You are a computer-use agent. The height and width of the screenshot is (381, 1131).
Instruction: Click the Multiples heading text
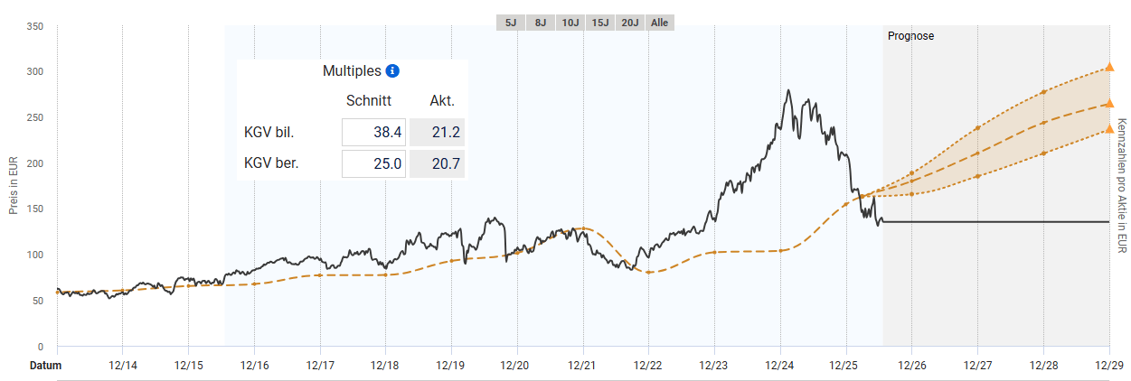point(352,71)
